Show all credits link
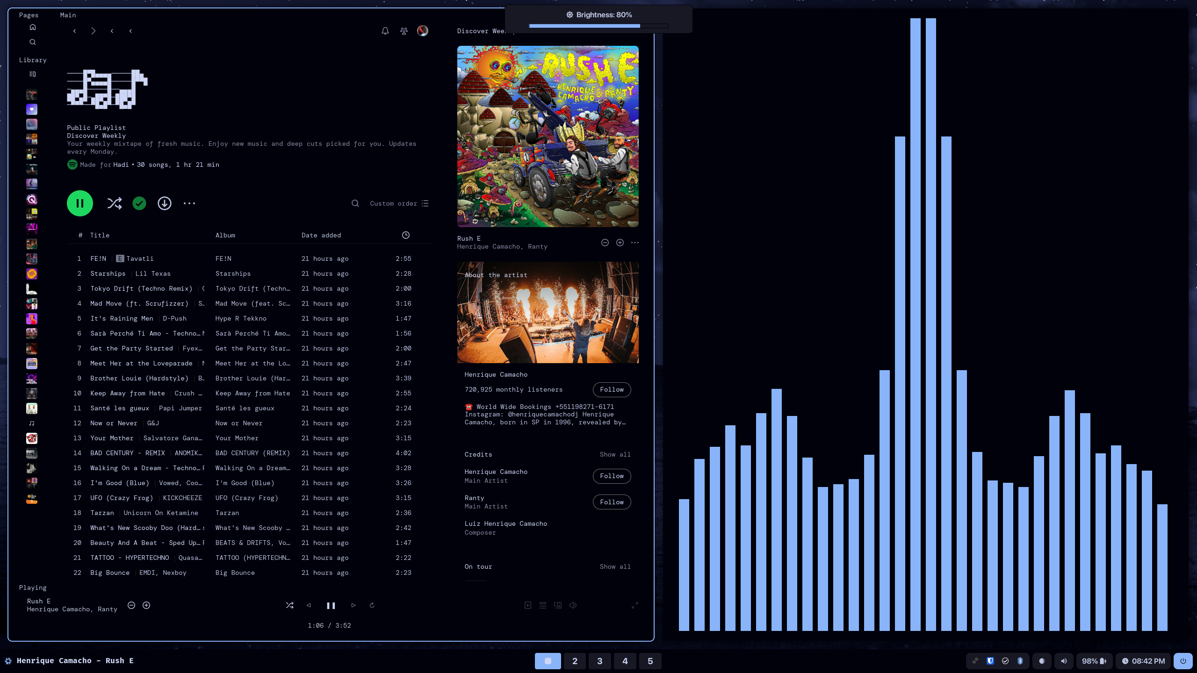Screen dimensions: 1197x673 point(615,454)
